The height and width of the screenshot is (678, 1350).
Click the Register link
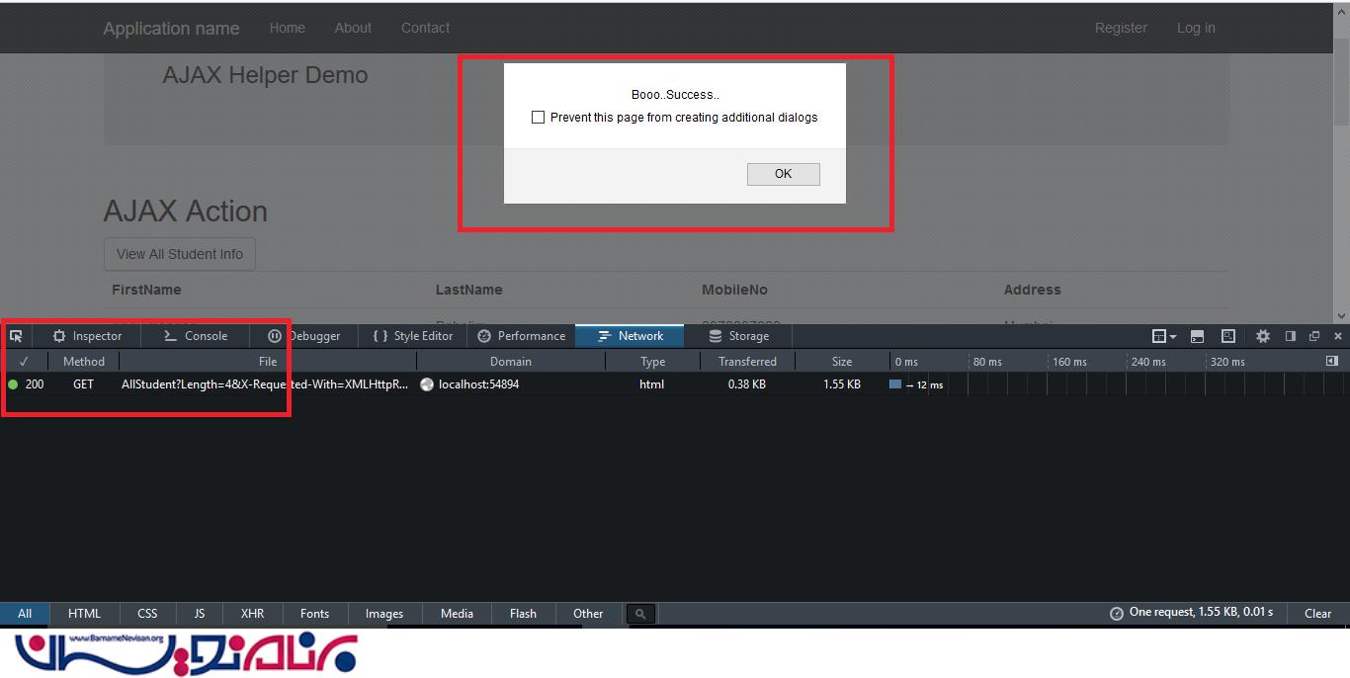[1121, 28]
